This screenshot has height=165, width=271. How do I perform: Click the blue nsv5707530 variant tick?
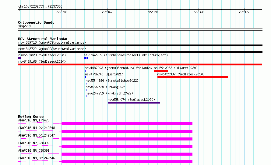(86, 90)
